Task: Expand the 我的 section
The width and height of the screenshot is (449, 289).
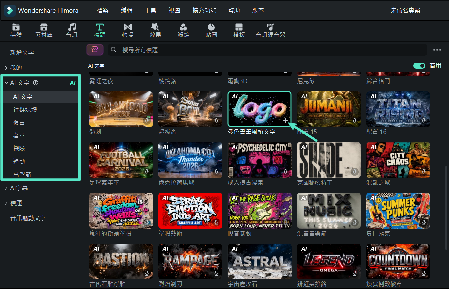Action: [6, 68]
